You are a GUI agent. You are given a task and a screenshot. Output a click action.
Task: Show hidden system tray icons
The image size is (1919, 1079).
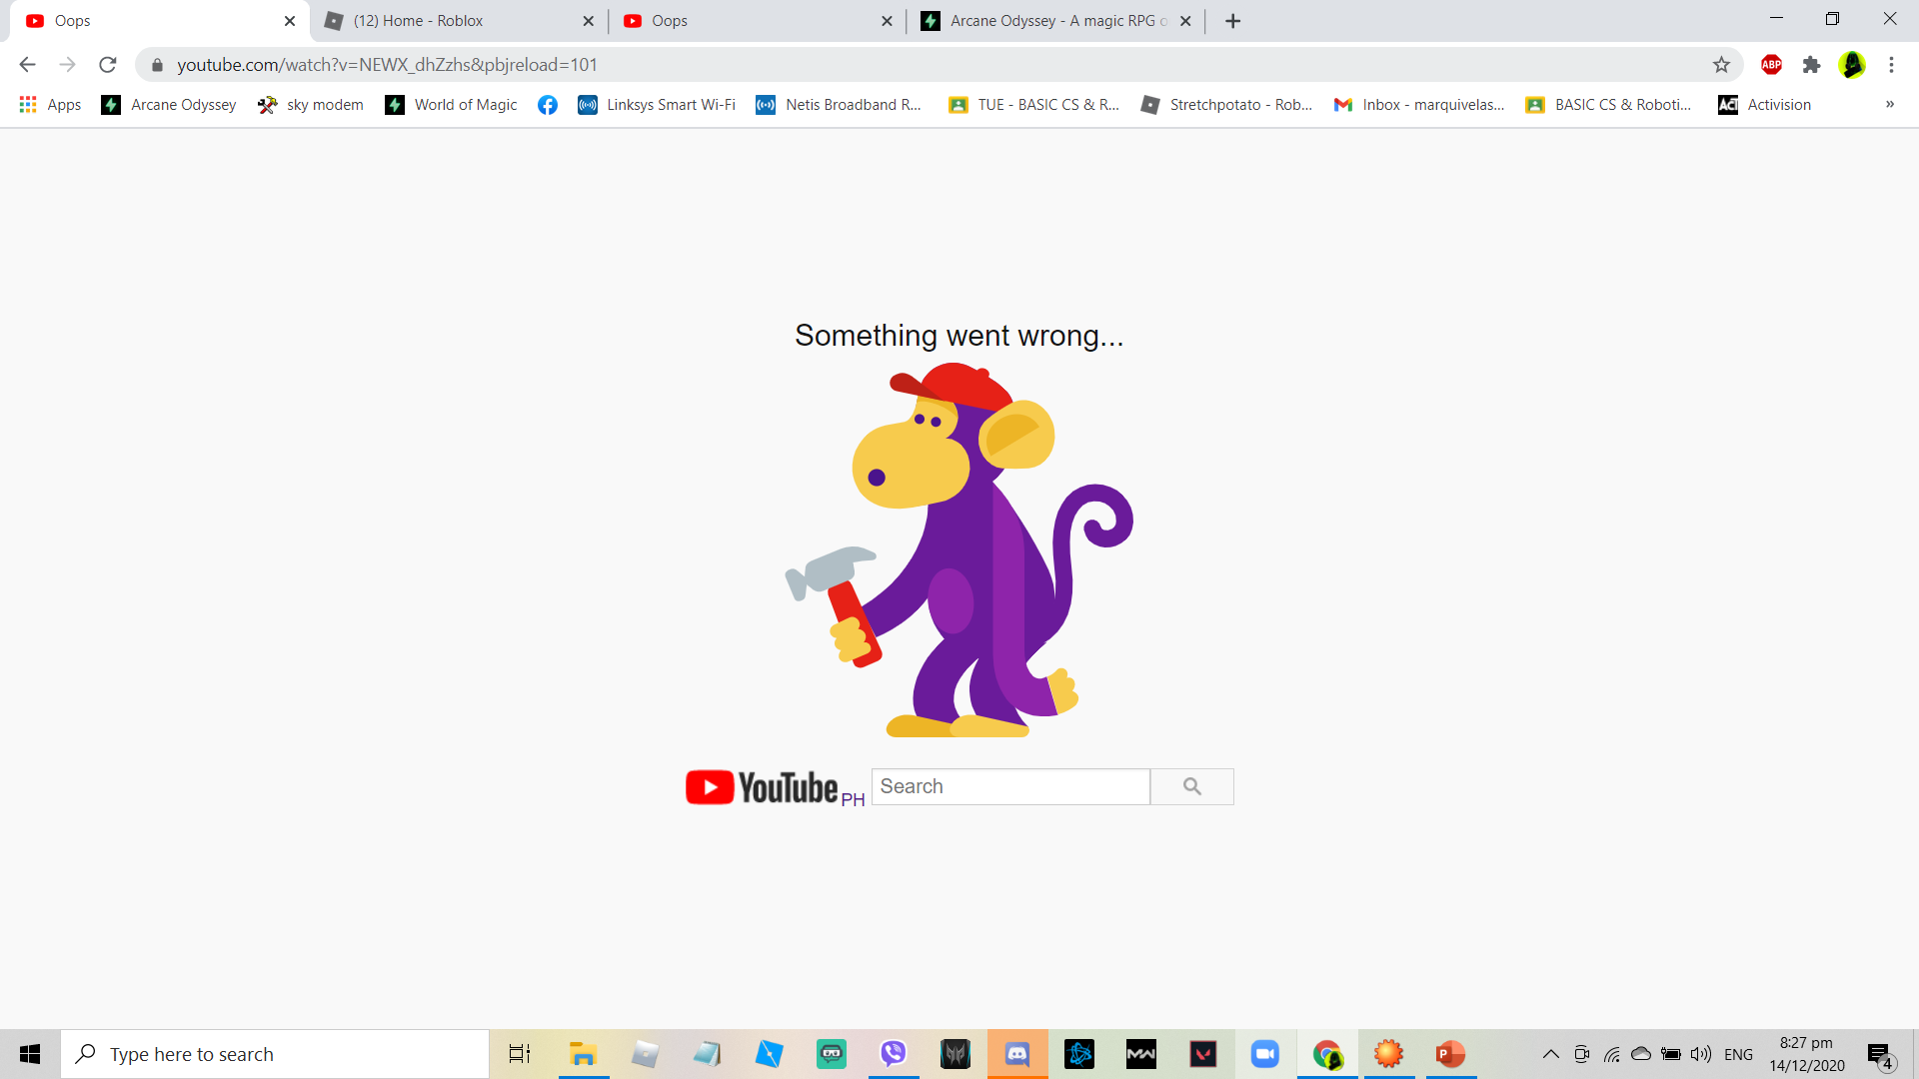(1550, 1054)
